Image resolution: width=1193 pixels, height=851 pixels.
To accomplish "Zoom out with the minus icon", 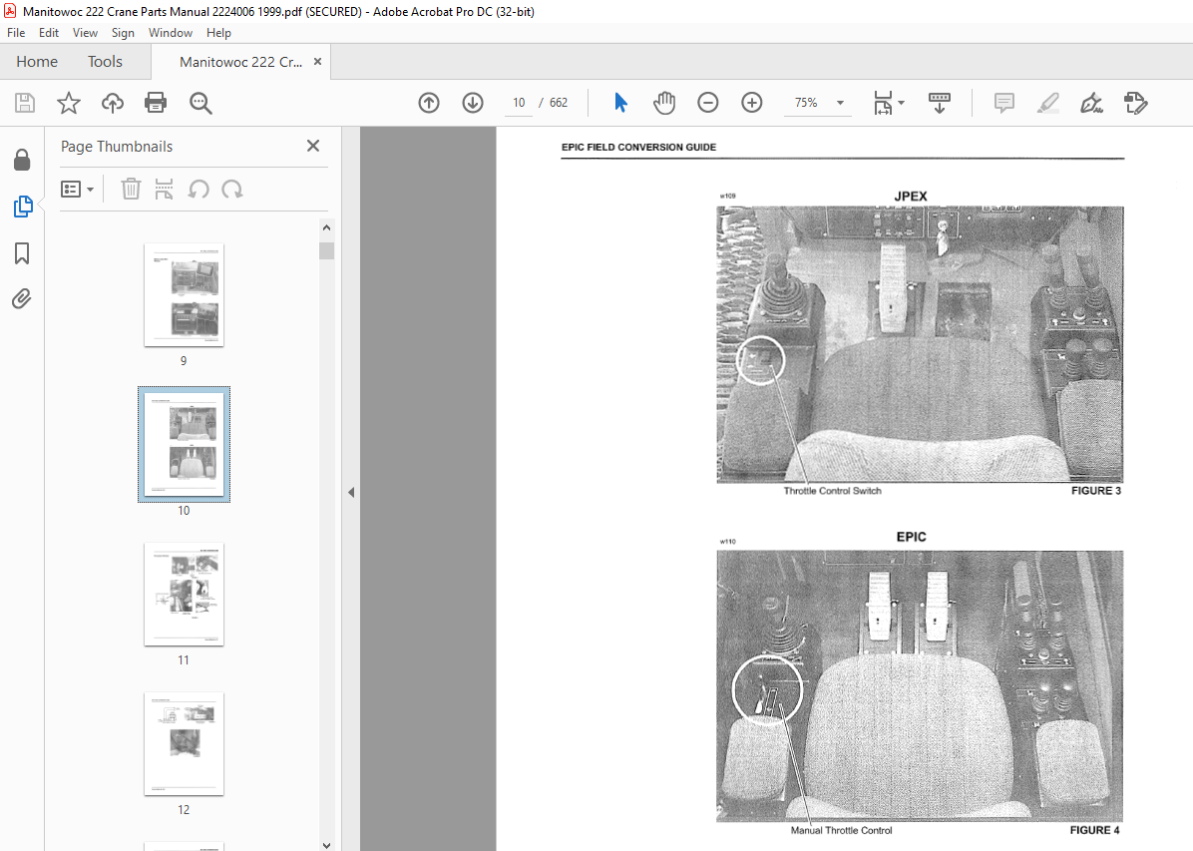I will tap(707, 103).
